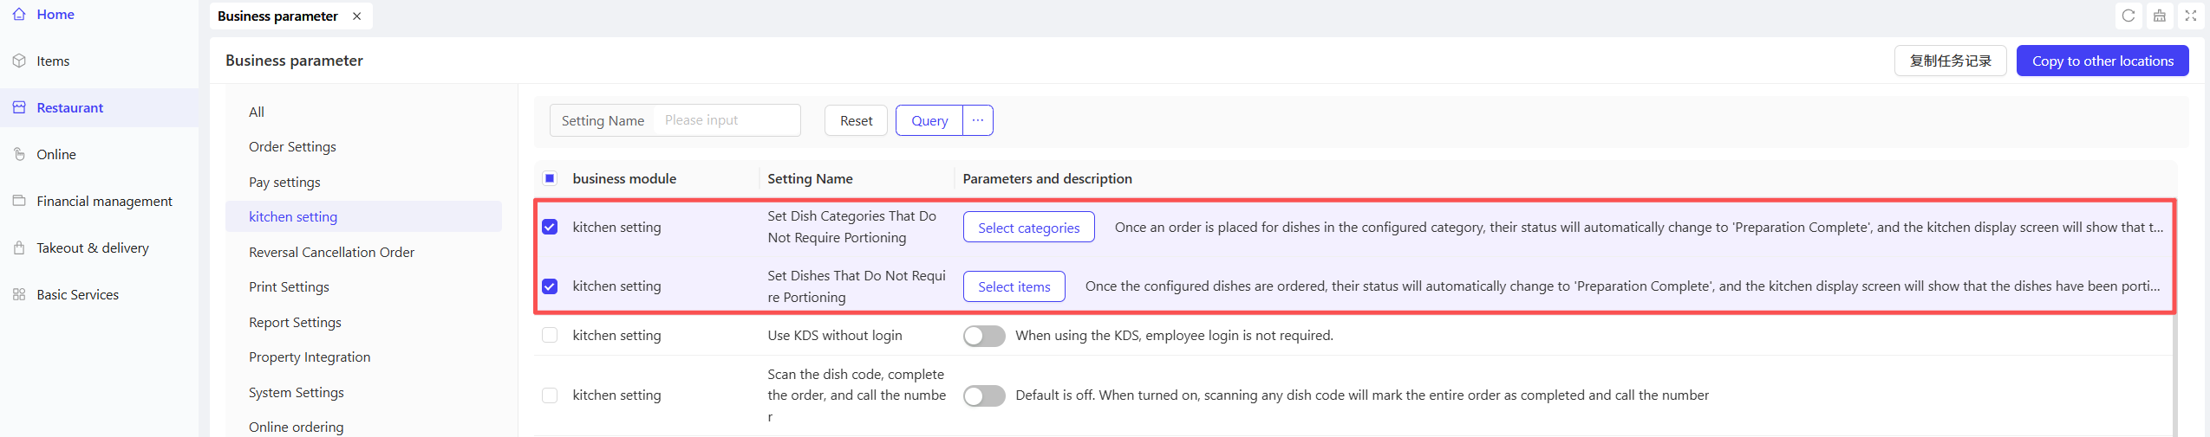Screen dimensions: 2210x437
Task: Click the store icon beside refresh
Action: click(2159, 16)
